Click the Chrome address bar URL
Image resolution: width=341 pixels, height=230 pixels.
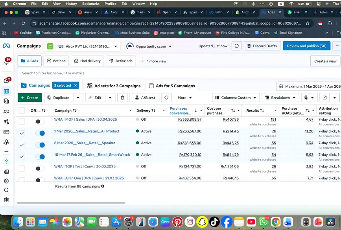tap(170, 23)
